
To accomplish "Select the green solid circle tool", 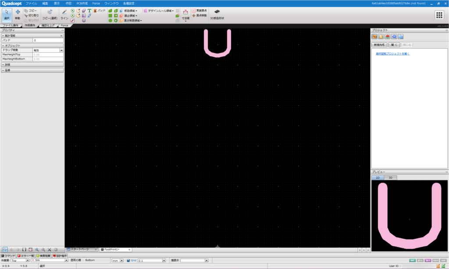I will coord(110,20).
